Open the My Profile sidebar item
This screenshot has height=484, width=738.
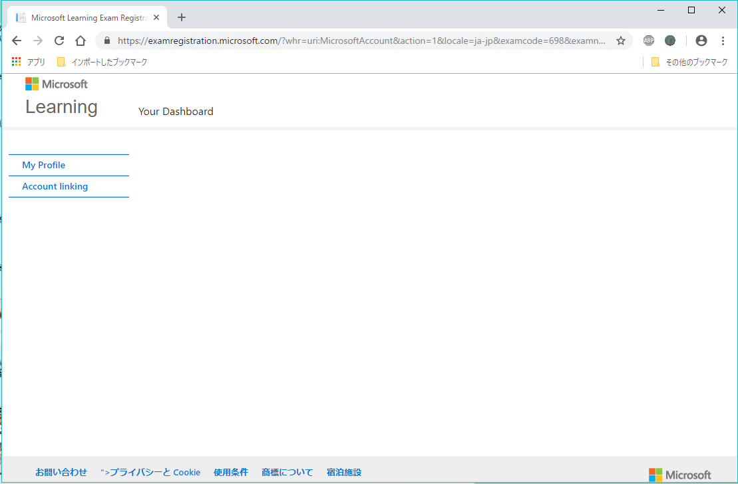[69, 165]
